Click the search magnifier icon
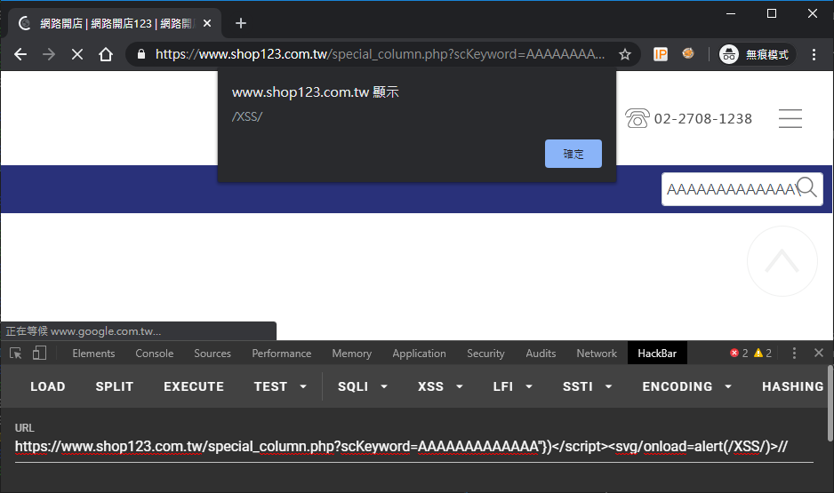The height and width of the screenshot is (493, 834). click(806, 187)
